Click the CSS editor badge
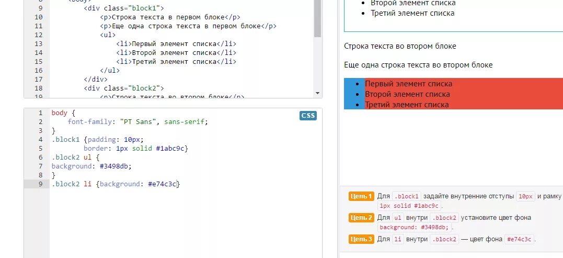This screenshot has height=258, width=563. point(308,116)
